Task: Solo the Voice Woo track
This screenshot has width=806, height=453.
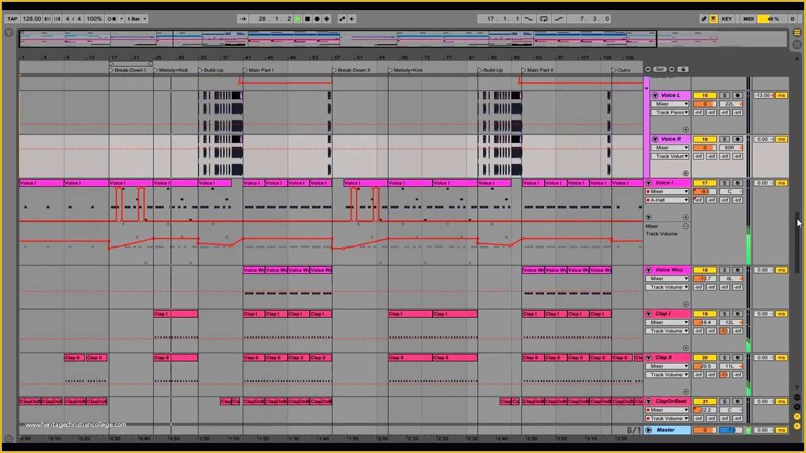Action: pos(724,270)
